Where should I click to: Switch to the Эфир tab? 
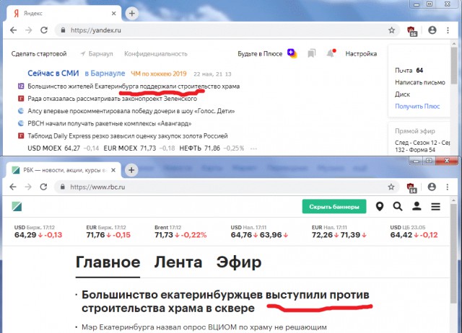[x=239, y=262]
